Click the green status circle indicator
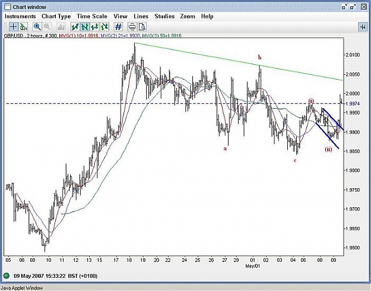This screenshot has height=291, width=371. [7, 276]
